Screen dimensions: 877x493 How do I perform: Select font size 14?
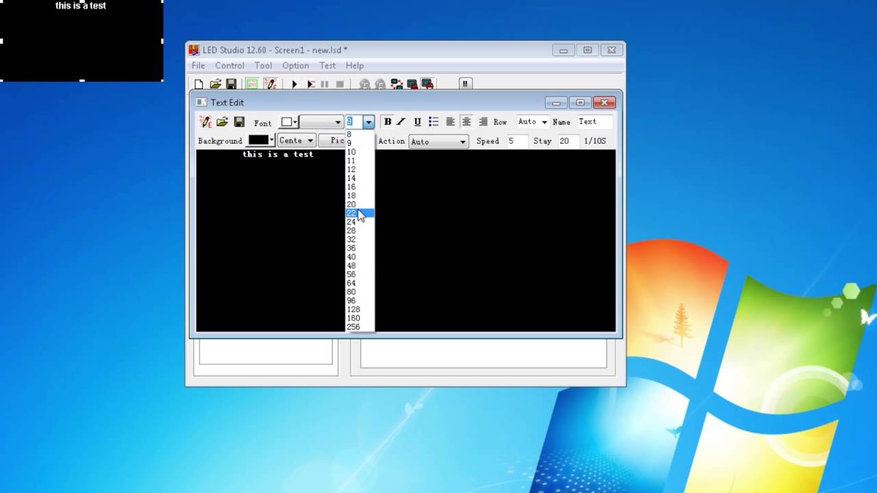tap(360, 179)
